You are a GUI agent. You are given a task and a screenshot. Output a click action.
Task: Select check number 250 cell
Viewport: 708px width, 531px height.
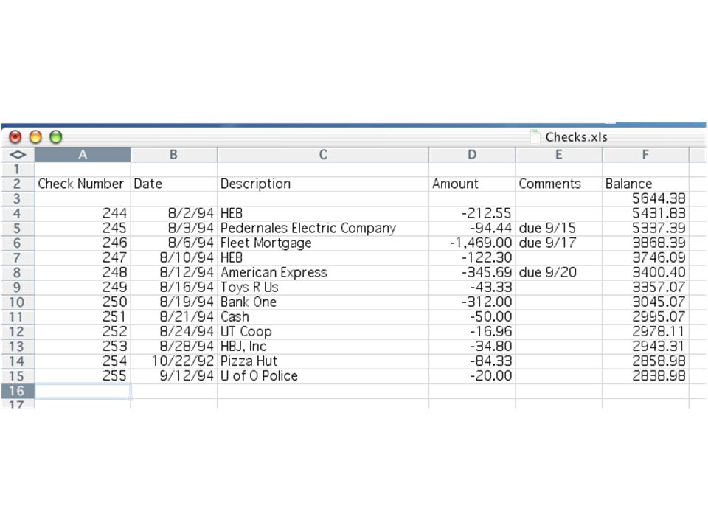(x=83, y=302)
